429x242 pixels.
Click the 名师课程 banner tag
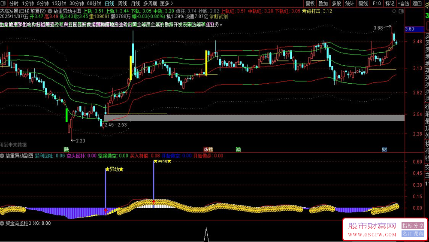point(413,233)
